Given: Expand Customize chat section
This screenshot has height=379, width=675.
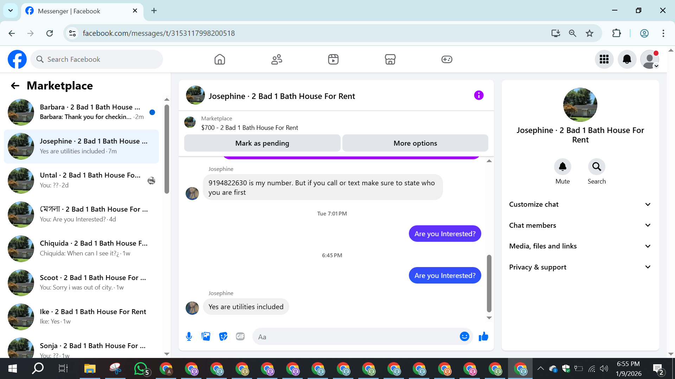Looking at the screenshot, I should pyautogui.click(x=580, y=204).
